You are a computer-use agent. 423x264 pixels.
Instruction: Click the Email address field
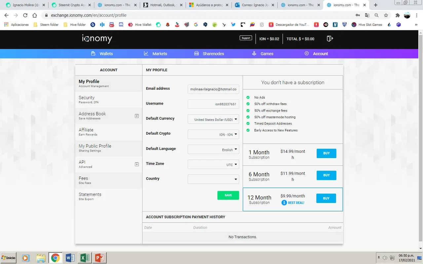pyautogui.click(x=213, y=89)
